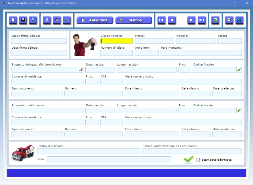Click the house icon in toolbar
253x185 pixels.
pos(57,20)
